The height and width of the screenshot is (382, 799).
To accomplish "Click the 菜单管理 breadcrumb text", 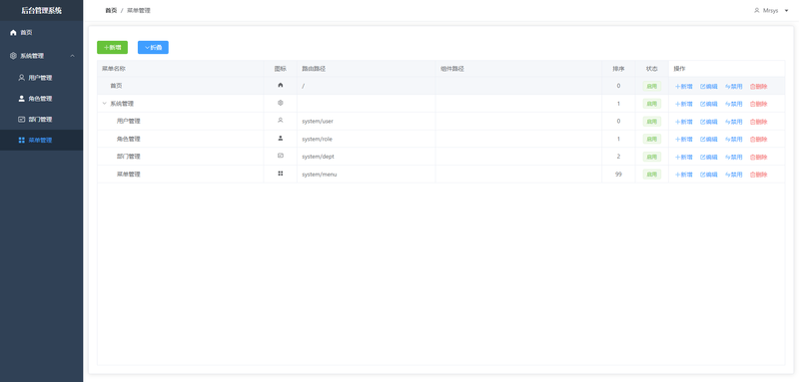I will pos(139,10).
